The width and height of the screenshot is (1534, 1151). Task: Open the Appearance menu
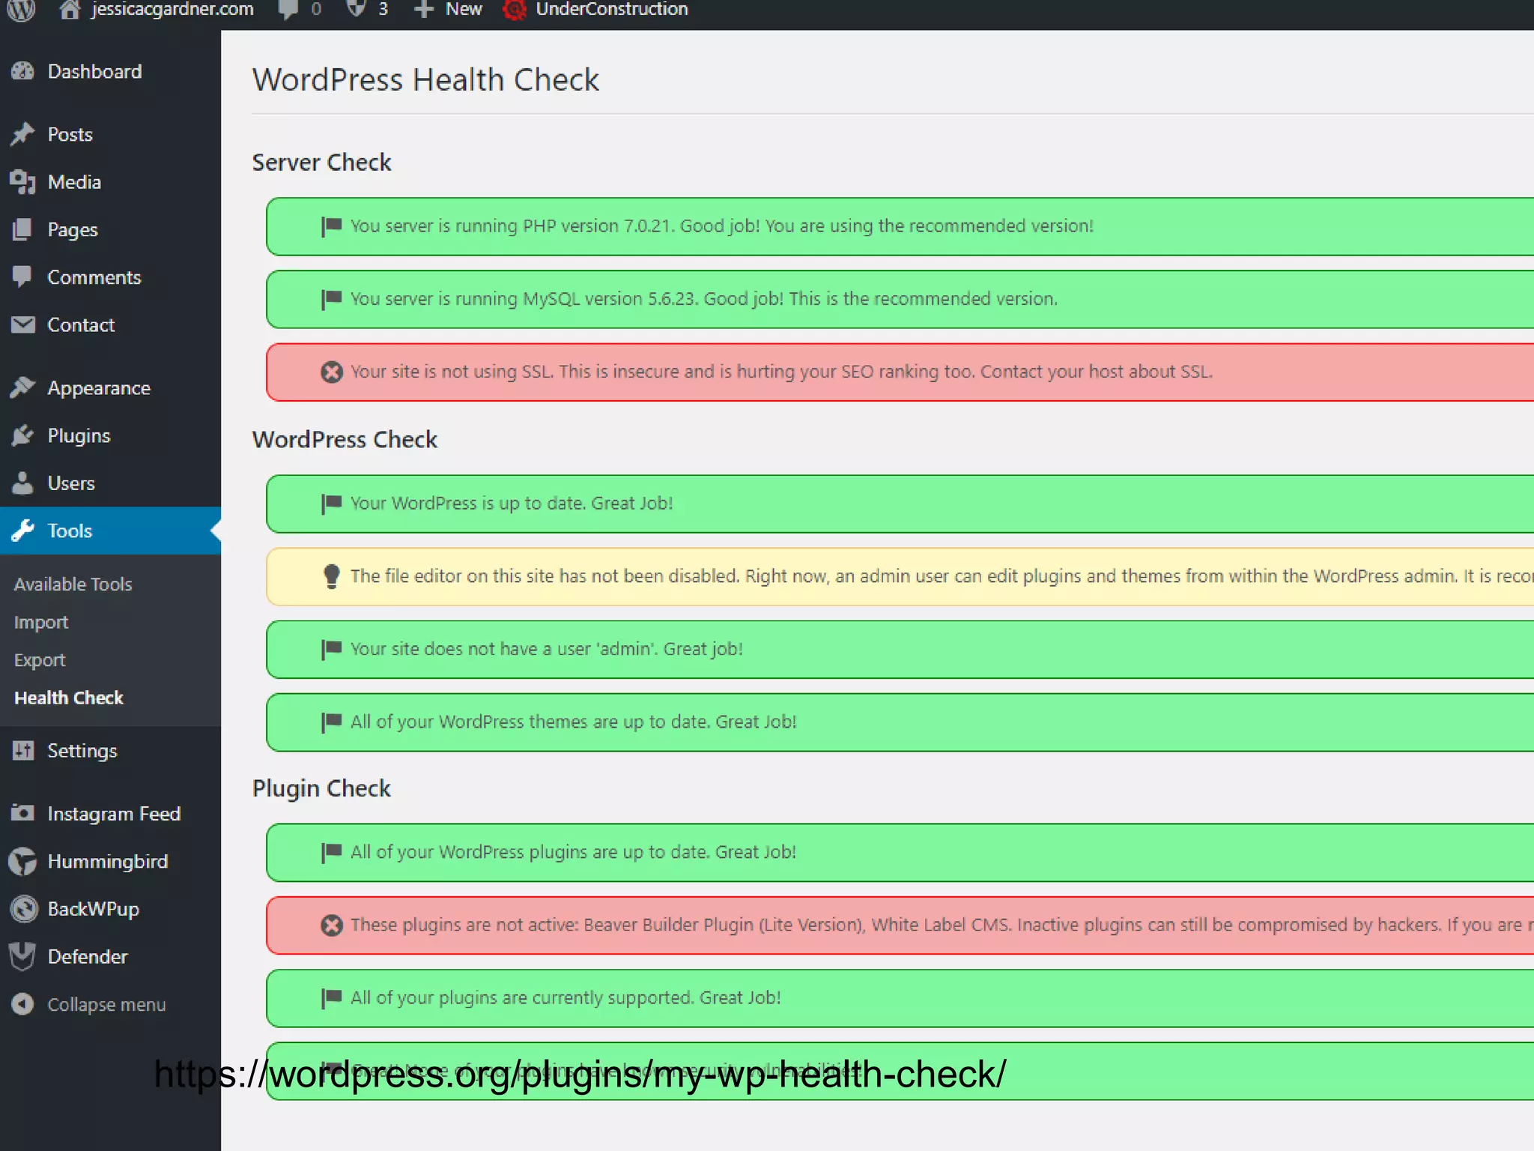tap(99, 388)
